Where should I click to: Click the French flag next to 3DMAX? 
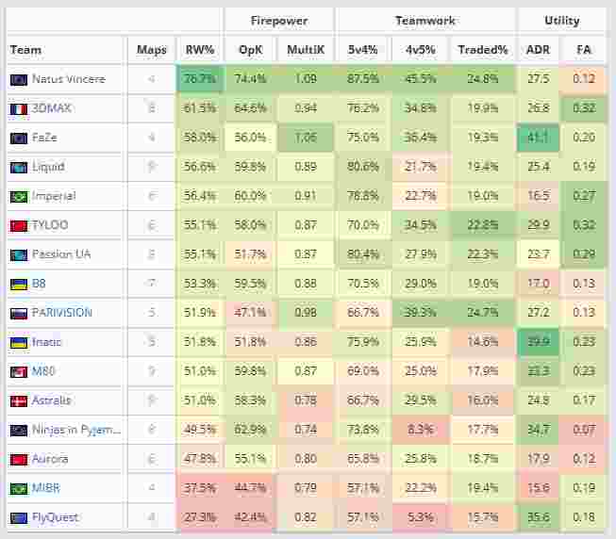(x=18, y=108)
